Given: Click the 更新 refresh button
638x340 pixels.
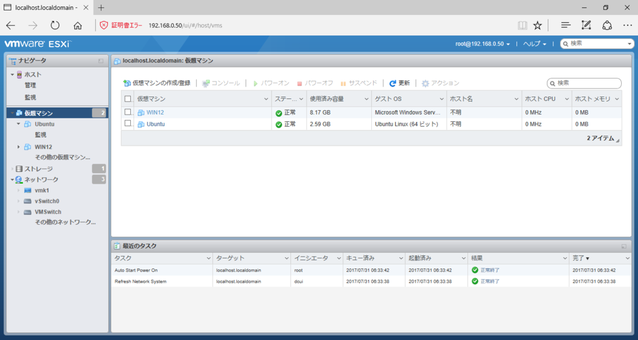Looking at the screenshot, I should click(399, 83).
